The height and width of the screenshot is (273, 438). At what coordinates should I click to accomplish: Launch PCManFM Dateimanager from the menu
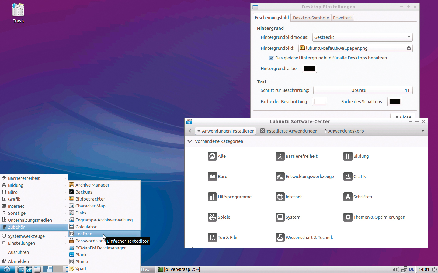104,248
